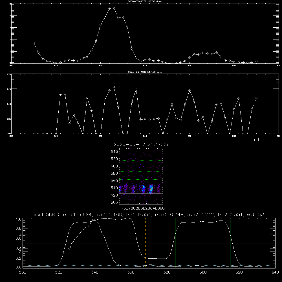282x282 pixels.
Task: Click the 'x t' axis label
Action: click(257, 140)
